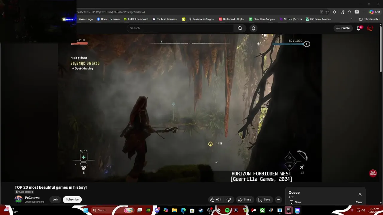Like the video with thumbs-up icon
Screen dimensions: 383x215
(215, 199)
